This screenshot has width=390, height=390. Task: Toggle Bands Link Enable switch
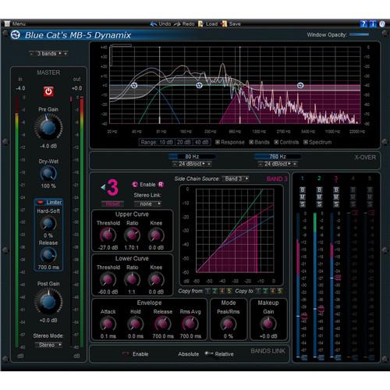point(126,353)
